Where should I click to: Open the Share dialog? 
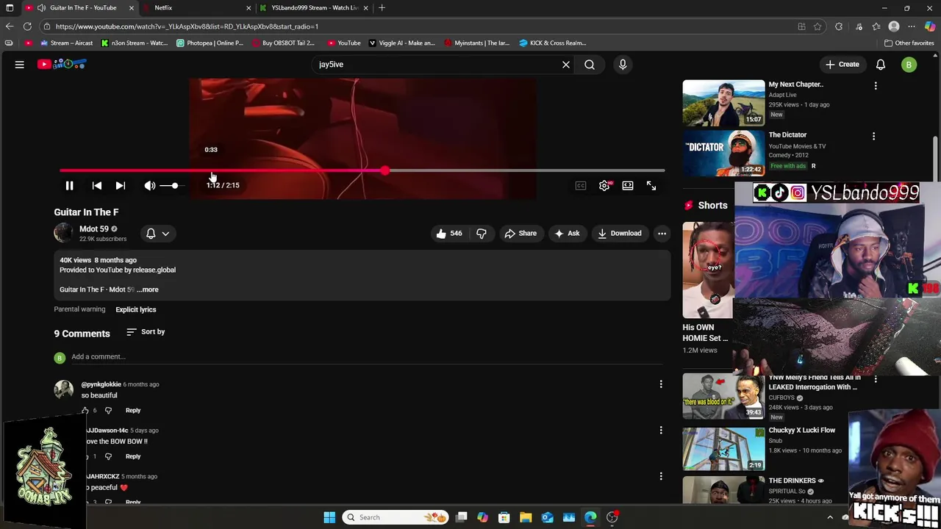point(520,234)
